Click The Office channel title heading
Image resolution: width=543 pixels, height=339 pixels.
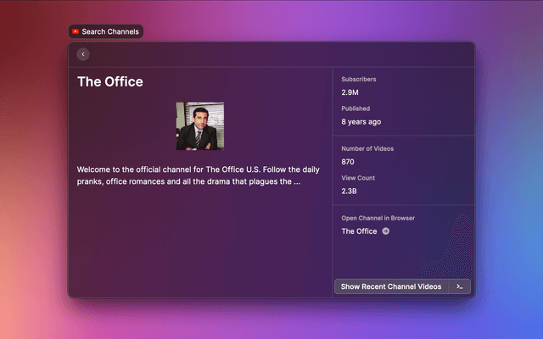[x=110, y=81]
